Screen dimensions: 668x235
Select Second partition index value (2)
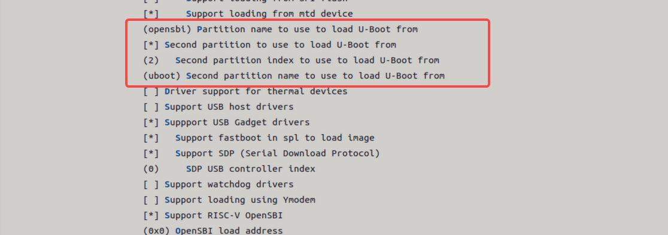pos(291,60)
